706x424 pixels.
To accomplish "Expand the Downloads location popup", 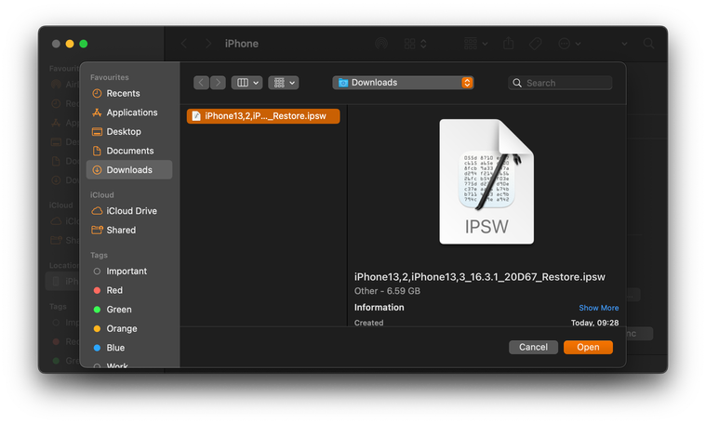I will pyautogui.click(x=403, y=83).
